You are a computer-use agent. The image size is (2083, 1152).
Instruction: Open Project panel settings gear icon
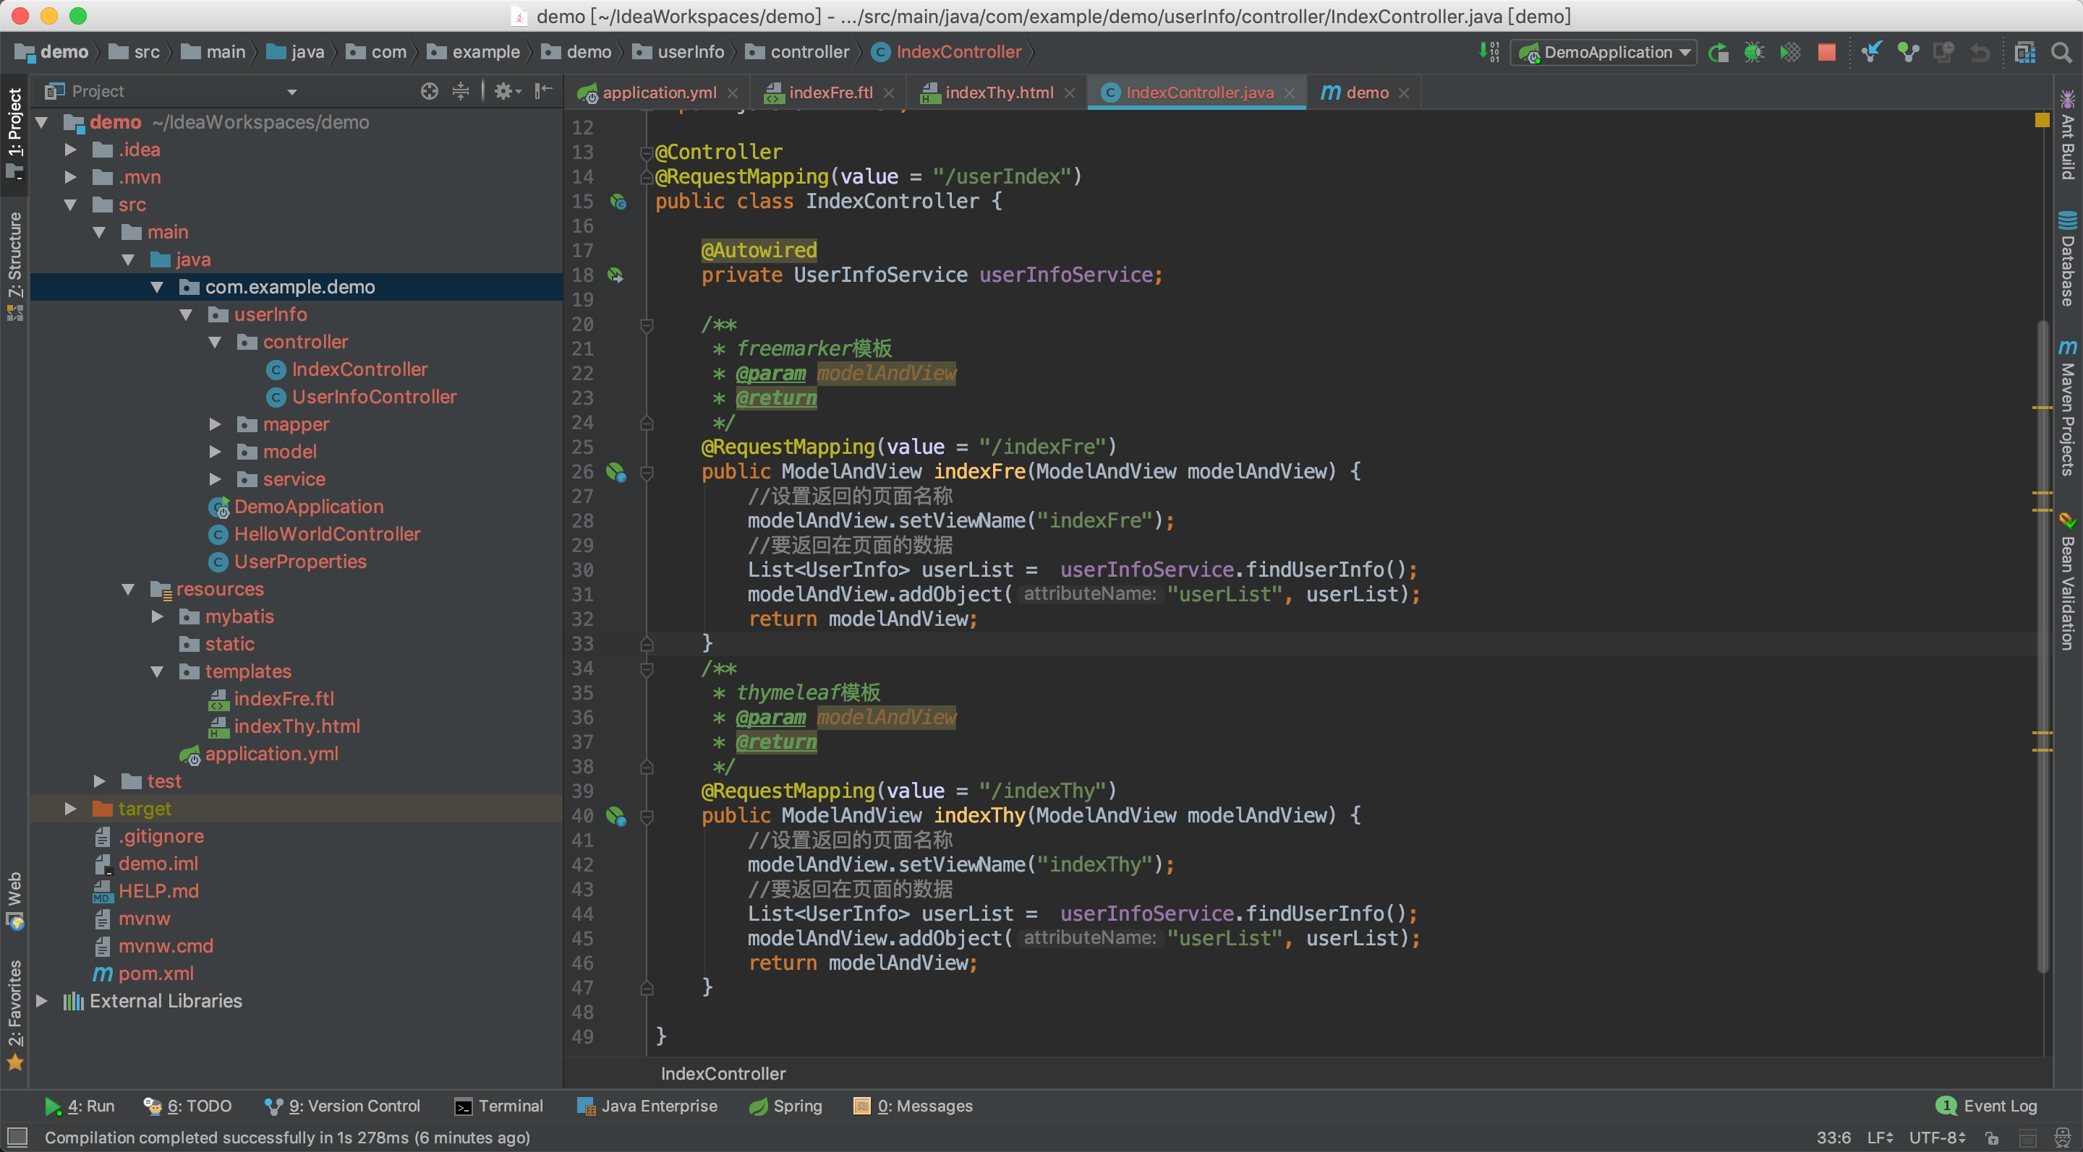coord(504,91)
